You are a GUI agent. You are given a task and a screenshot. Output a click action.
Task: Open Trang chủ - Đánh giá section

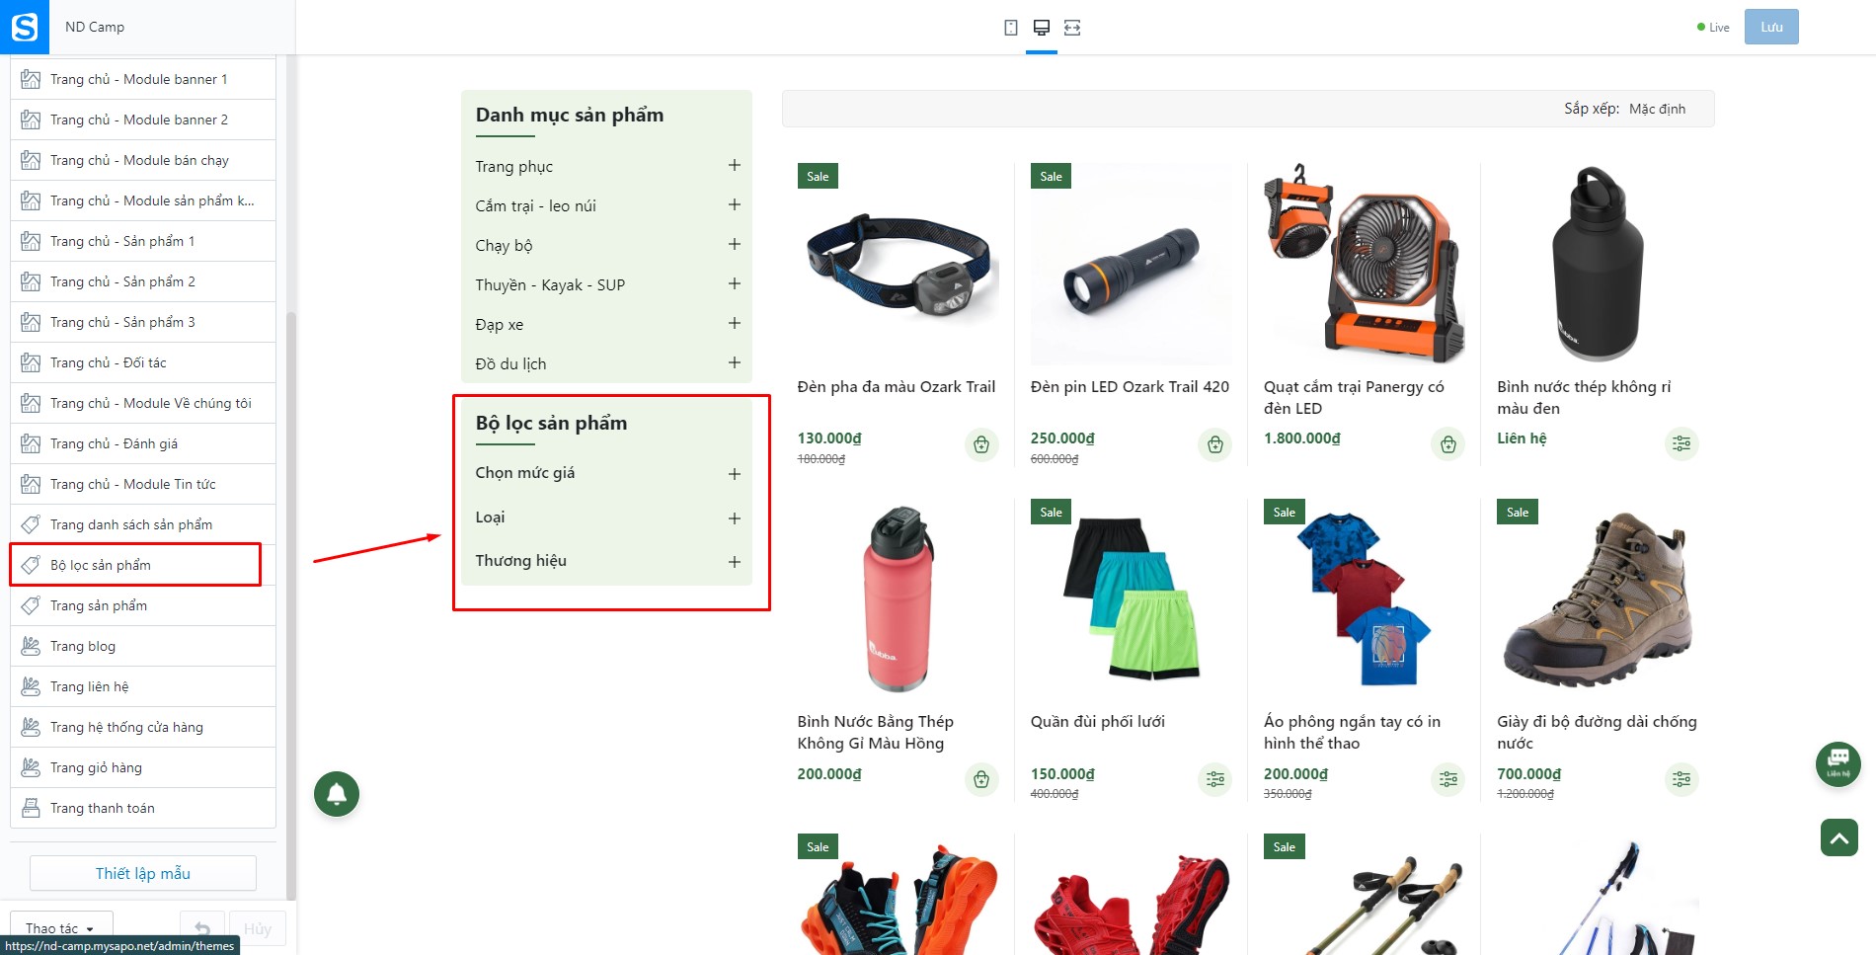coord(143,443)
